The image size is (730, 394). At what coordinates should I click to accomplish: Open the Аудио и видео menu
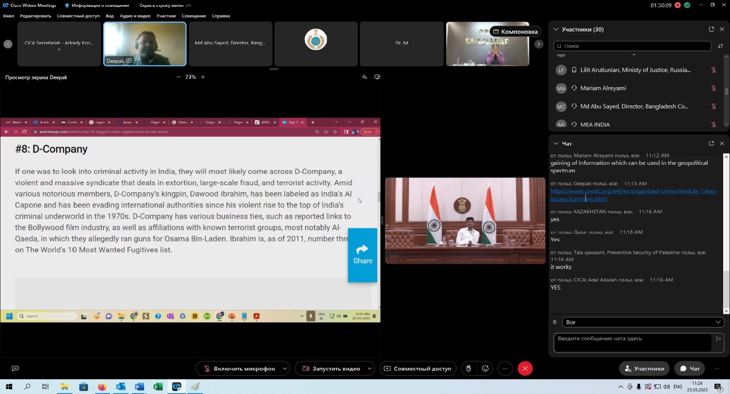coord(135,16)
